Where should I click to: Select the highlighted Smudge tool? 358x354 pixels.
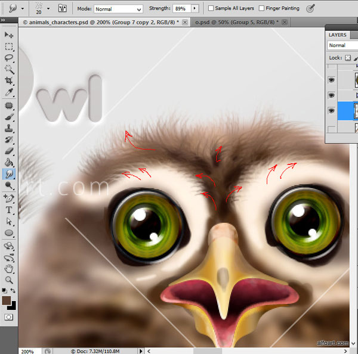[9, 174]
